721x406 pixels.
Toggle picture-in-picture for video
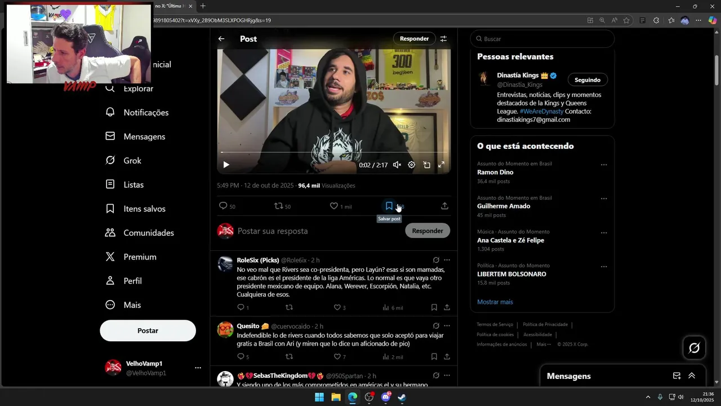[x=426, y=165]
